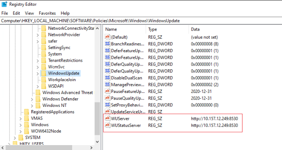Image resolution: width=282 pixels, height=150 pixels.
Task: Click the BranchReadiness DWORD value icon
Action: tap(107, 44)
